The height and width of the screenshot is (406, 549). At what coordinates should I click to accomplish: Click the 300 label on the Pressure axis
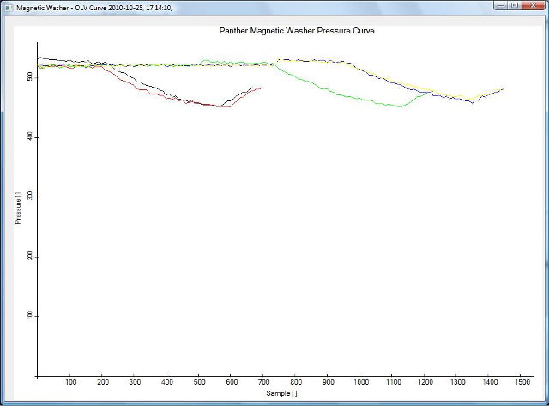(x=29, y=197)
